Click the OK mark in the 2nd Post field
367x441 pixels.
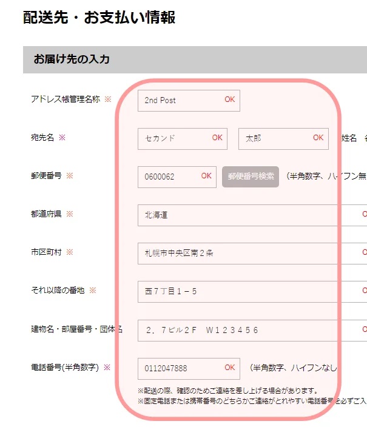click(229, 99)
